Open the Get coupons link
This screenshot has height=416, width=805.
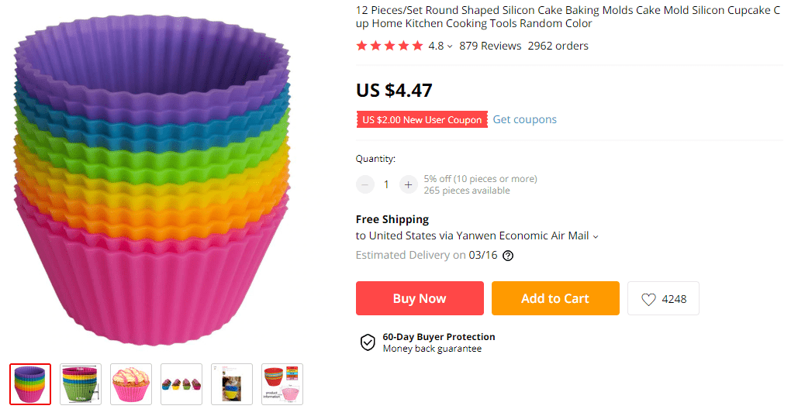525,119
